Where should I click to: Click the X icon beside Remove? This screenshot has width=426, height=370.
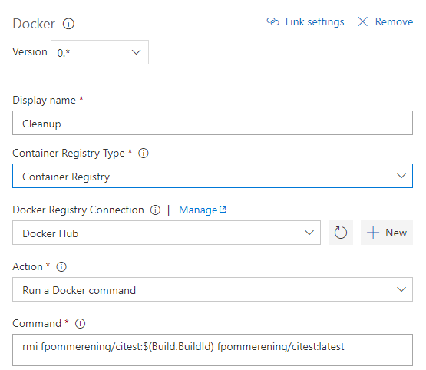(363, 21)
